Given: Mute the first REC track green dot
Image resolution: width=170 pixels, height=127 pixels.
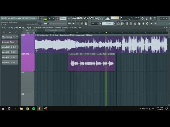Looking at the screenshot, I should (x=33, y=92).
